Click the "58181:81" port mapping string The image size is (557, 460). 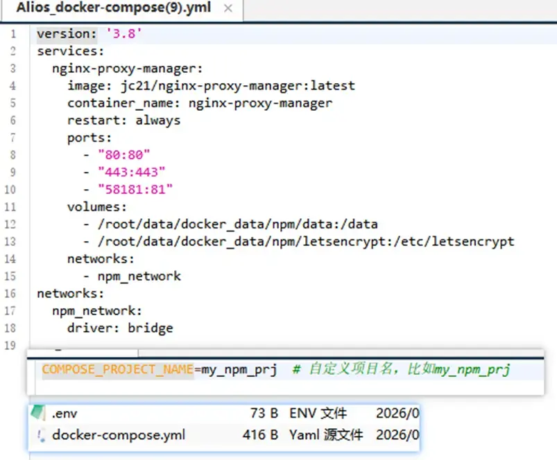coord(135,190)
